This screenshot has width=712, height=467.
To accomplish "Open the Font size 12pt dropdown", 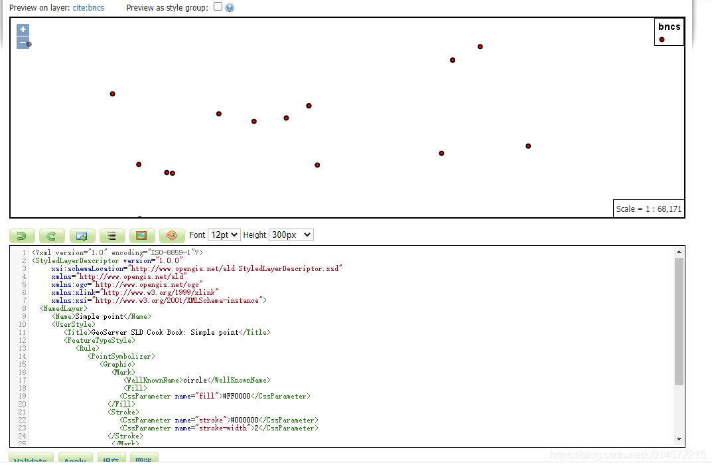I will tap(224, 234).
